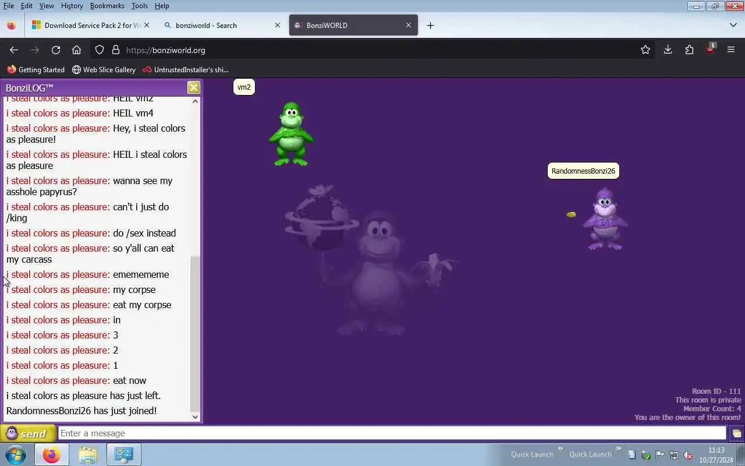Click Firefox in the taskbar

(51, 454)
